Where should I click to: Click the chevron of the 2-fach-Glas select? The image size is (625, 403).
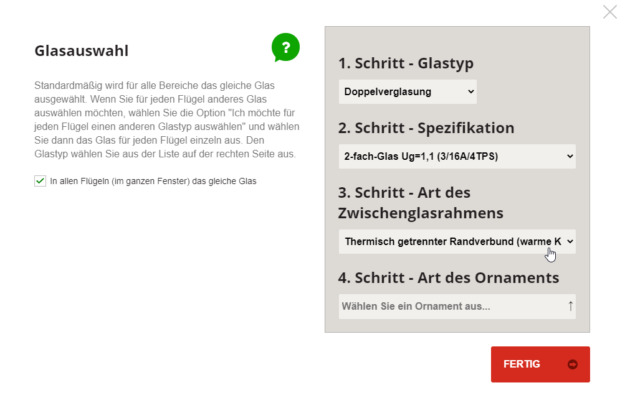[x=570, y=156]
